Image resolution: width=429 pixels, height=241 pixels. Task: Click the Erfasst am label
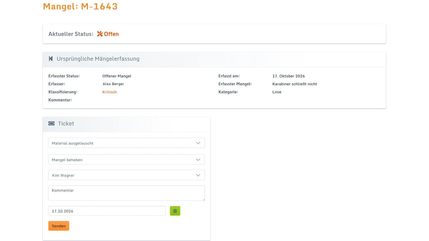(229, 76)
